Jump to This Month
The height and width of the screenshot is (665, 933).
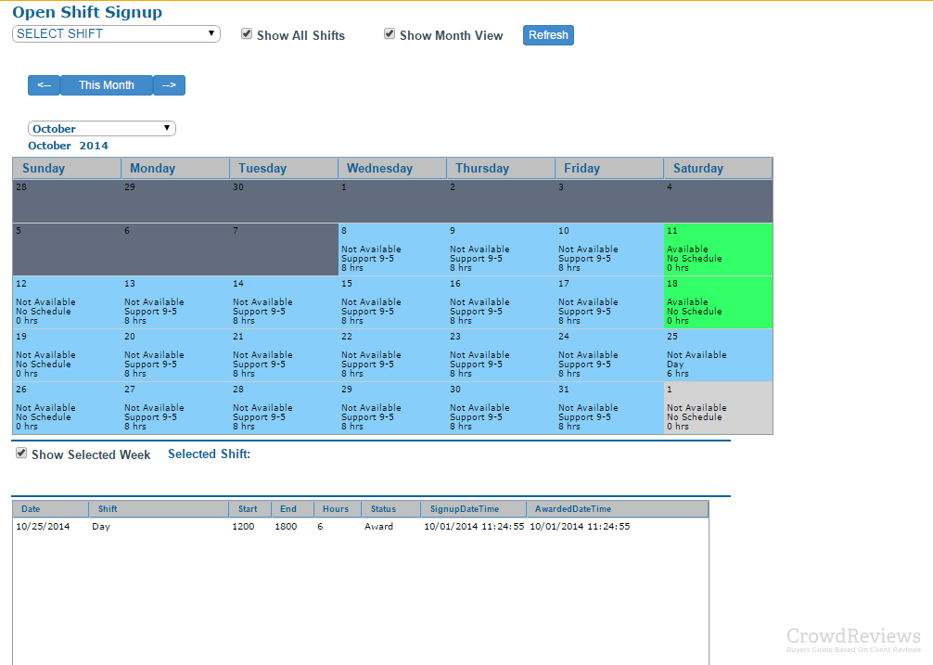click(106, 85)
